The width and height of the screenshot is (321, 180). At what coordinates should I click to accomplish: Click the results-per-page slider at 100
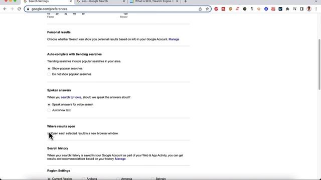pos(125,14)
